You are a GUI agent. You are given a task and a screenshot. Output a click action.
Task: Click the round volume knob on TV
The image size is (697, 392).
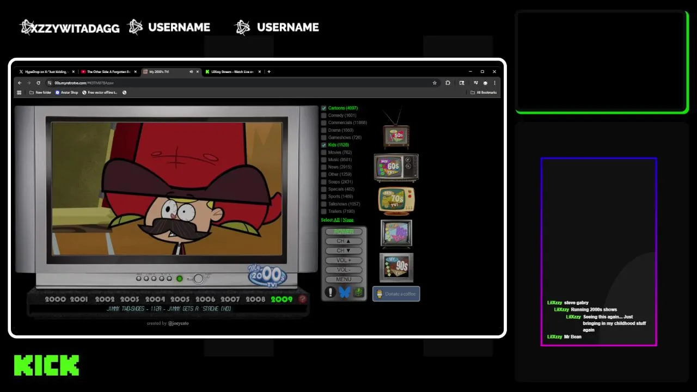[x=198, y=279]
